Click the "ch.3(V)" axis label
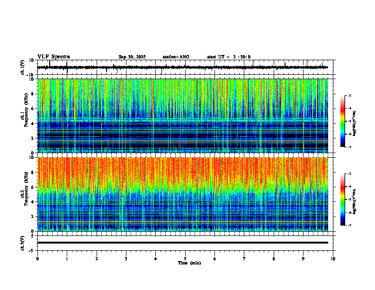The image size is (375, 290). (x=23, y=243)
